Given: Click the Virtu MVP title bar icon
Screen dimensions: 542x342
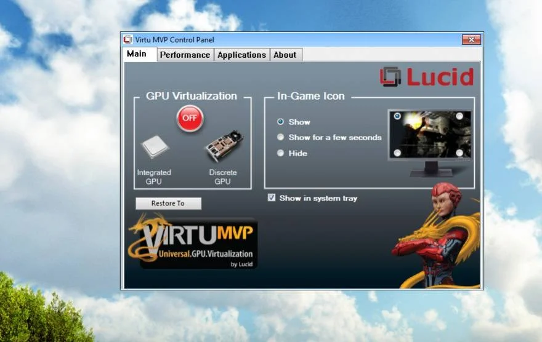Looking at the screenshot, I should [127, 39].
